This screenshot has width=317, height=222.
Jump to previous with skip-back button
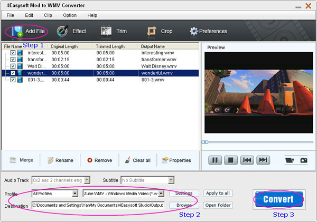tap(247, 160)
